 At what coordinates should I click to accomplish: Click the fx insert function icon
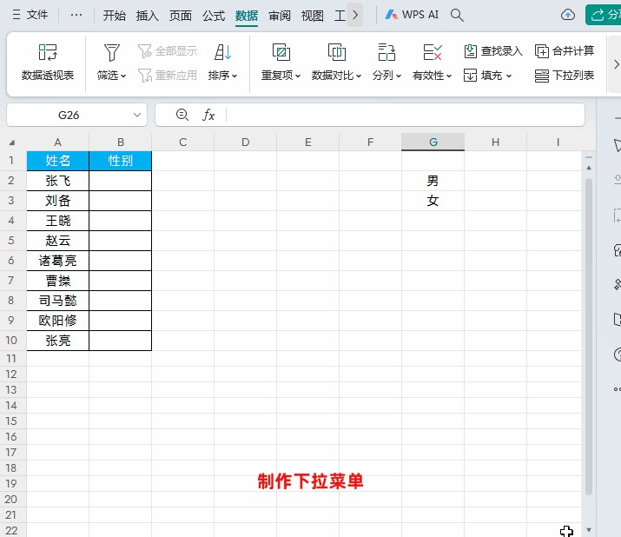tap(208, 115)
